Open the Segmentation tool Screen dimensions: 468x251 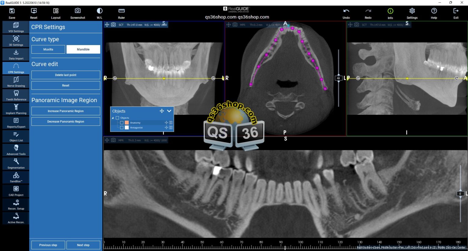16,164
